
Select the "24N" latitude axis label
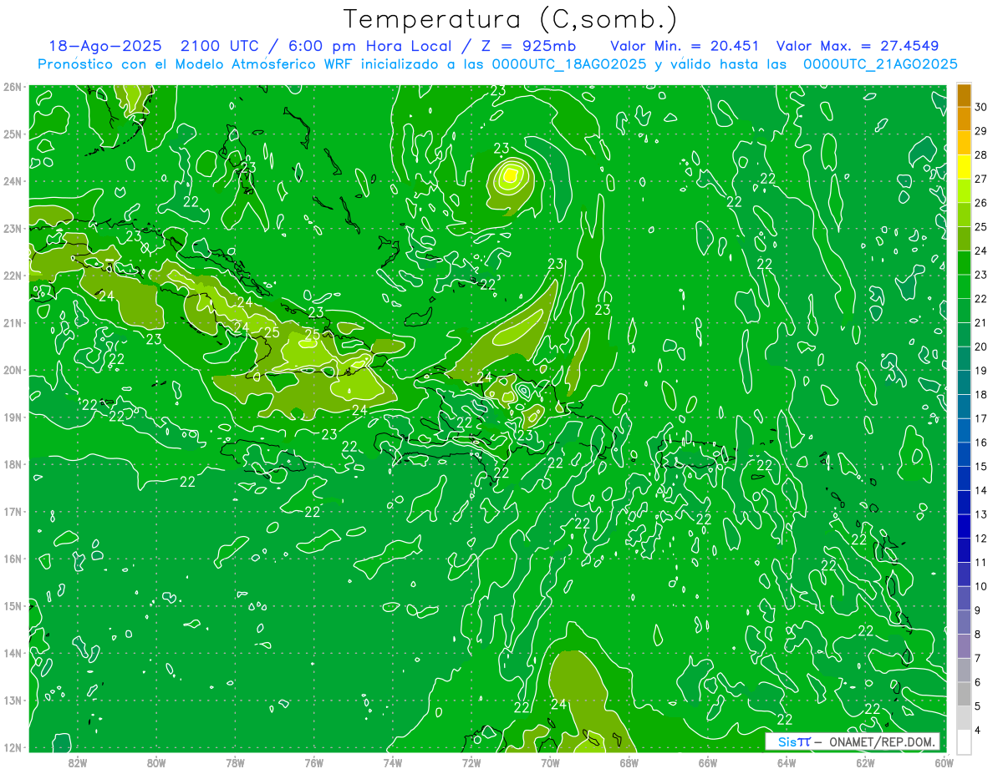13,181
